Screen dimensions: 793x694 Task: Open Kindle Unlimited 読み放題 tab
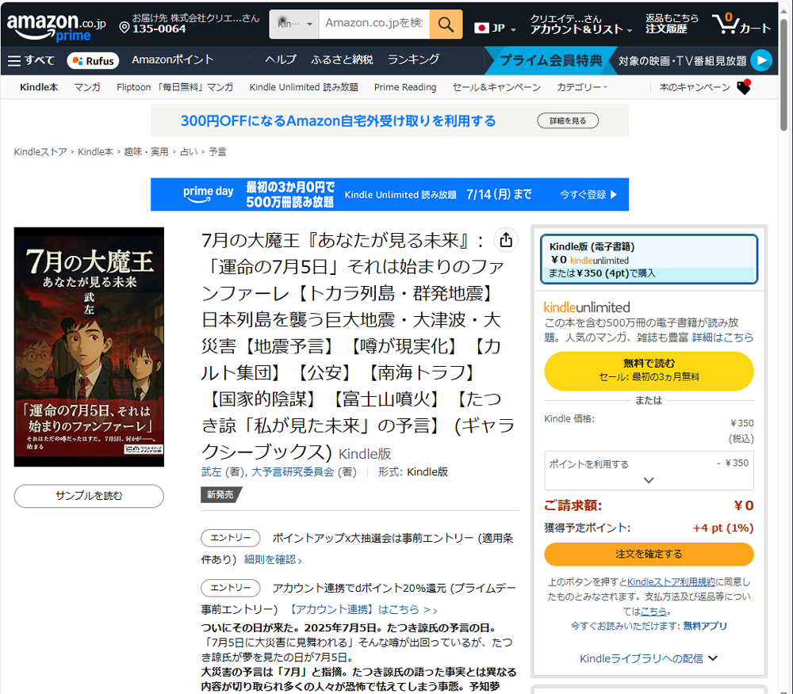[x=304, y=87]
